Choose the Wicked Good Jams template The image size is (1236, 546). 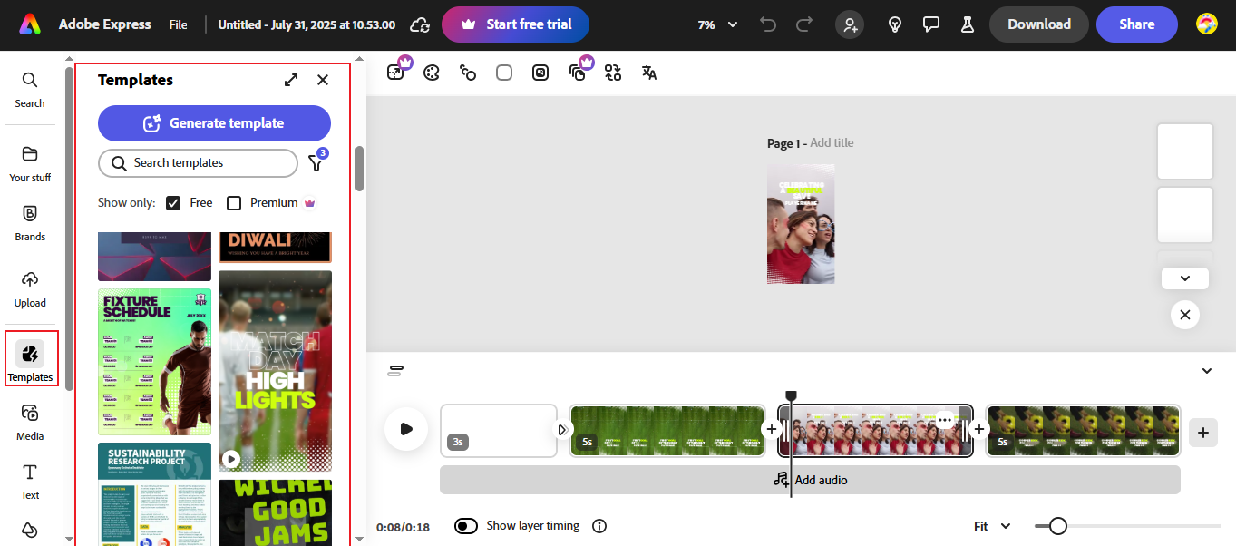point(275,512)
